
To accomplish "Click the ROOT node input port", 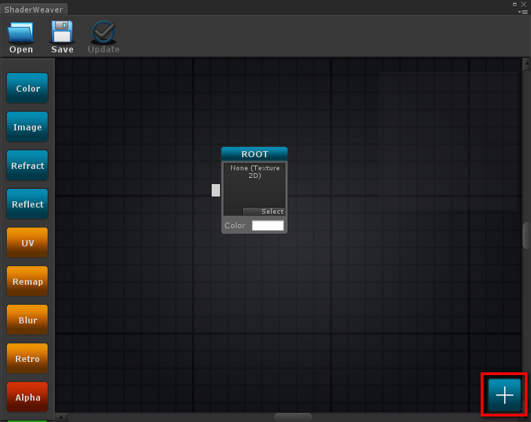I will tap(216, 190).
